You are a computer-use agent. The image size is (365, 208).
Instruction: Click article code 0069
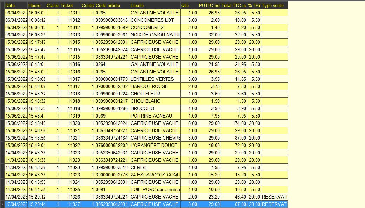113,116
